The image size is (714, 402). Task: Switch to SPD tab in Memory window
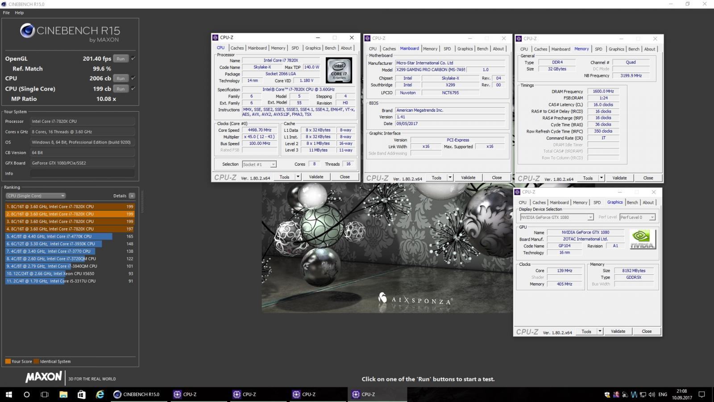click(x=598, y=49)
